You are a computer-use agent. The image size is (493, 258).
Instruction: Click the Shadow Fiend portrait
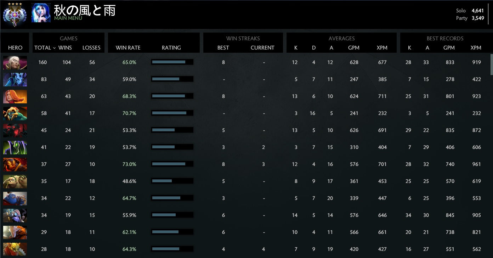pyautogui.click(x=15, y=131)
